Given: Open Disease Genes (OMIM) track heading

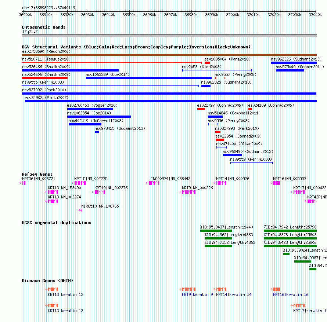Looking at the screenshot, I should click(x=47, y=280).
